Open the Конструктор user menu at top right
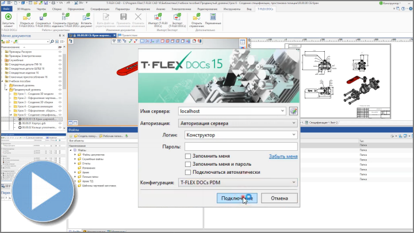The image size is (414, 233). 390,3
